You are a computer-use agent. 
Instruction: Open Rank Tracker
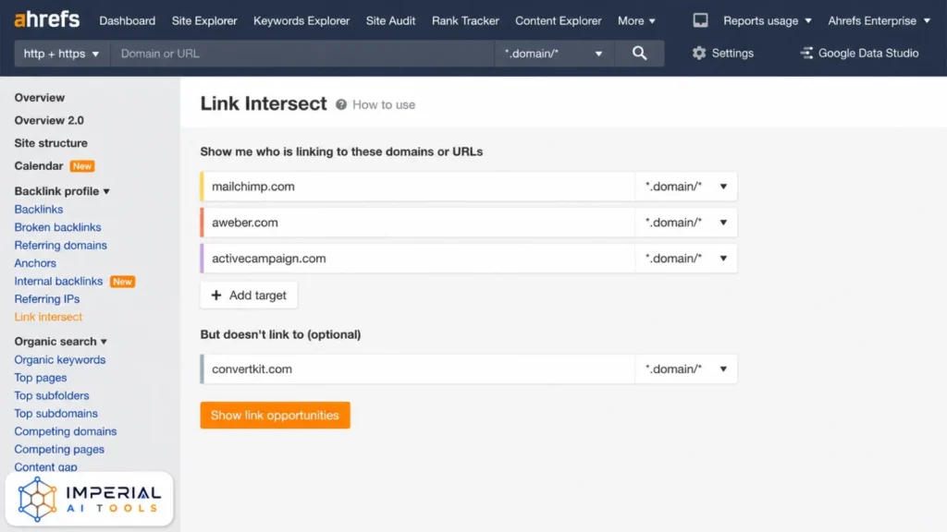(x=465, y=20)
